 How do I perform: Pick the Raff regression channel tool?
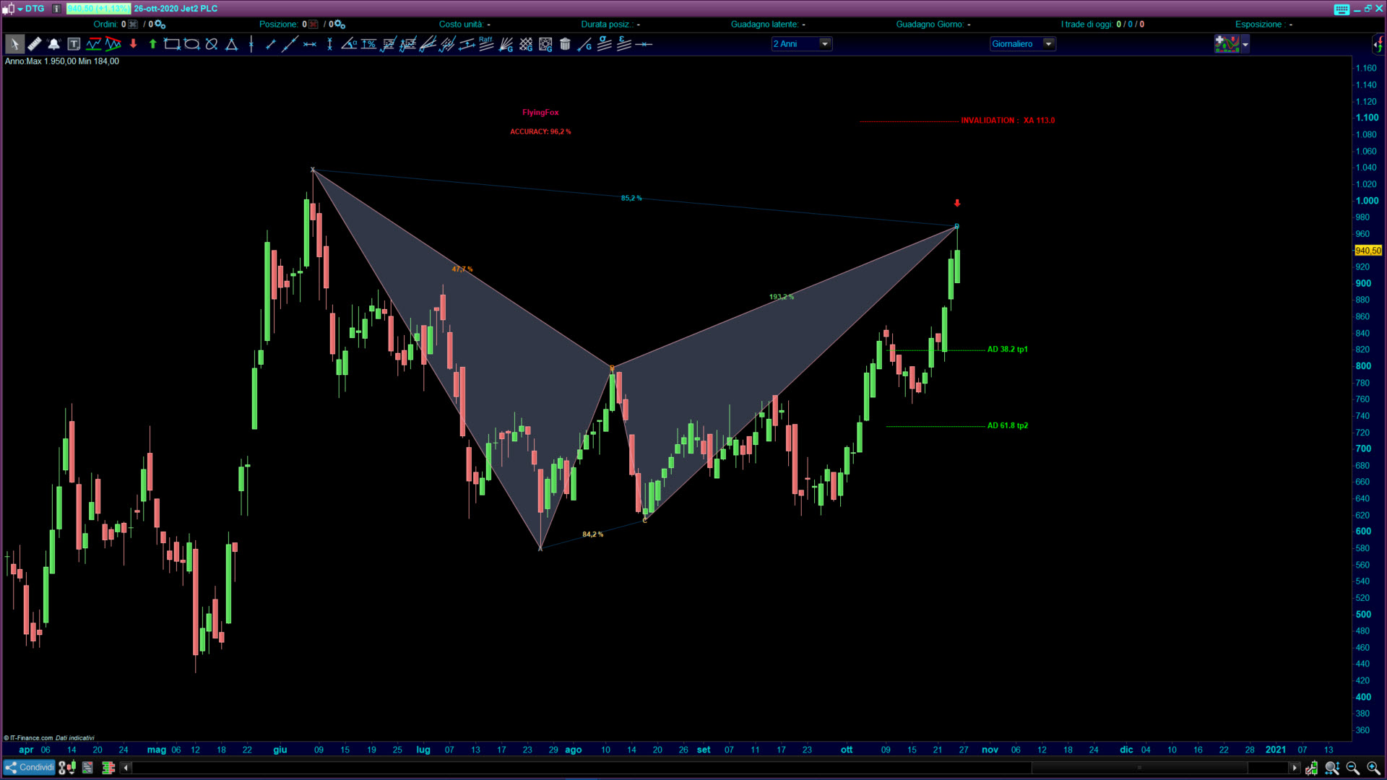[x=486, y=44]
